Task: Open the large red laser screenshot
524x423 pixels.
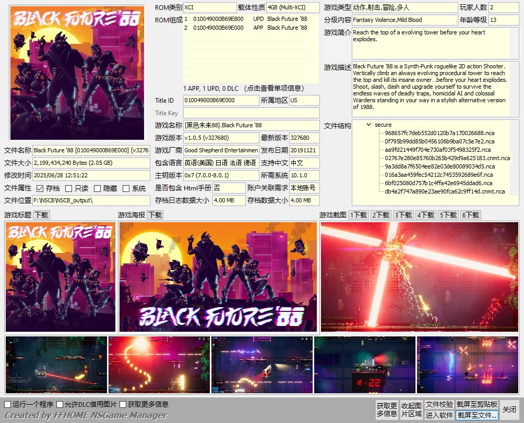Action: coord(420,277)
